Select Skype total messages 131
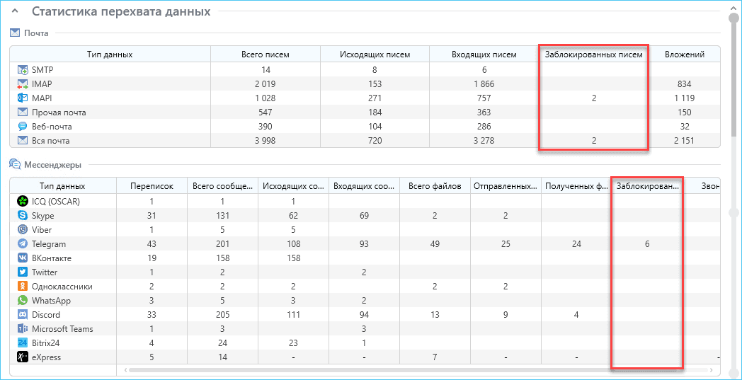 (222, 216)
